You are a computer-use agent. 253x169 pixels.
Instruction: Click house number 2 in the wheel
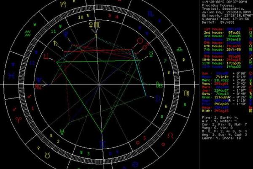58,142
